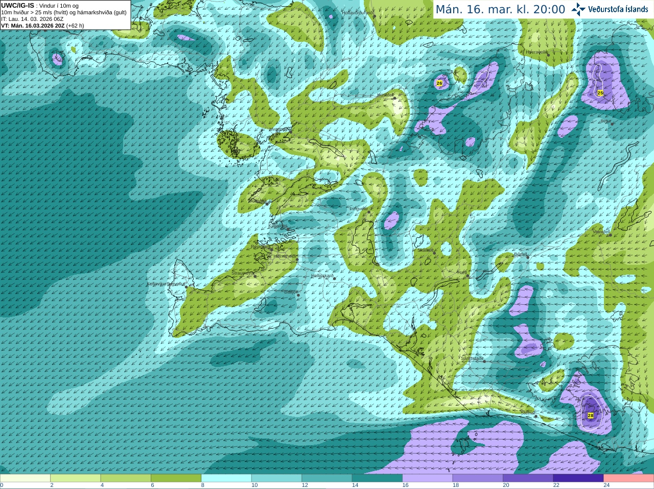Click the 20–22 m/s violet legend swatch

tap(528, 478)
